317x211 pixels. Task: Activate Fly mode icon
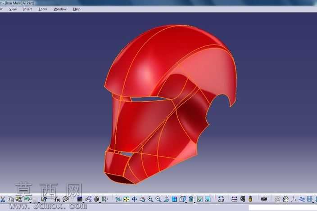pos(118,199)
